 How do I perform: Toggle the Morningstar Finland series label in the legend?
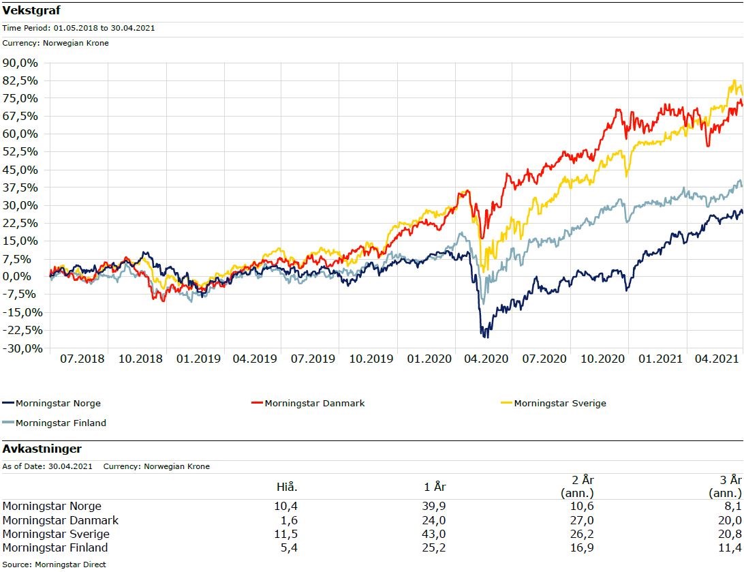pos(61,423)
